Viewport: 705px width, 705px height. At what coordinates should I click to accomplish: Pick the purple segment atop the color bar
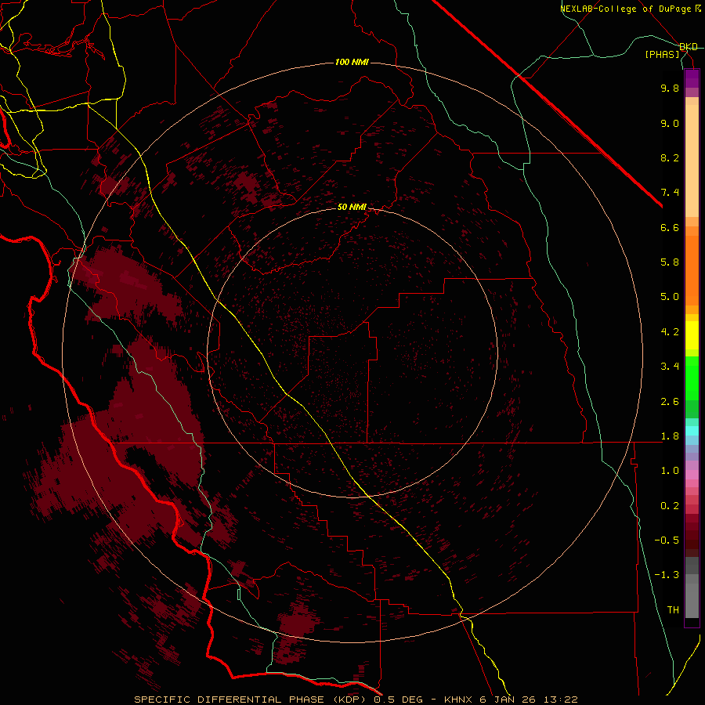click(x=692, y=78)
